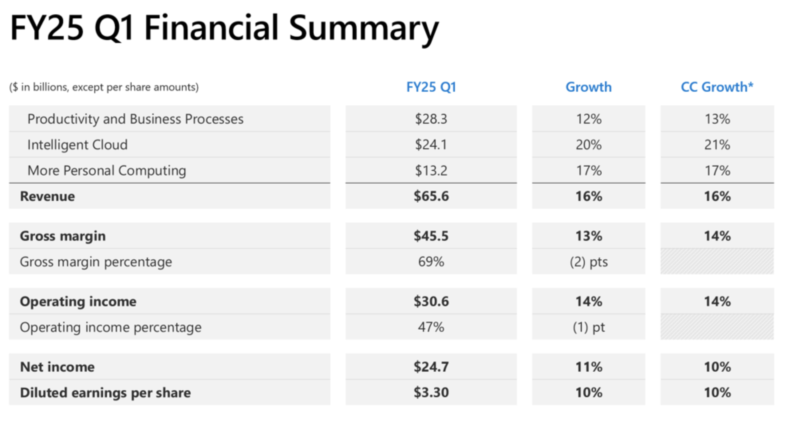The image size is (790, 422).
Task: Select the $65.6 revenue value cell
Action: [x=431, y=196]
